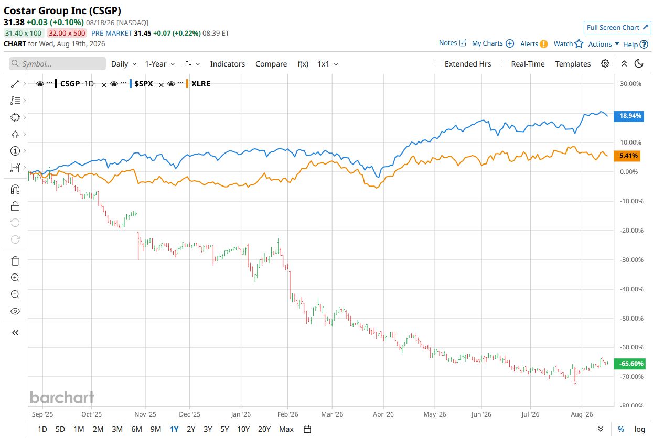Delete drawings with the trash icon
This screenshot has width=653, height=438.
pos(15,261)
